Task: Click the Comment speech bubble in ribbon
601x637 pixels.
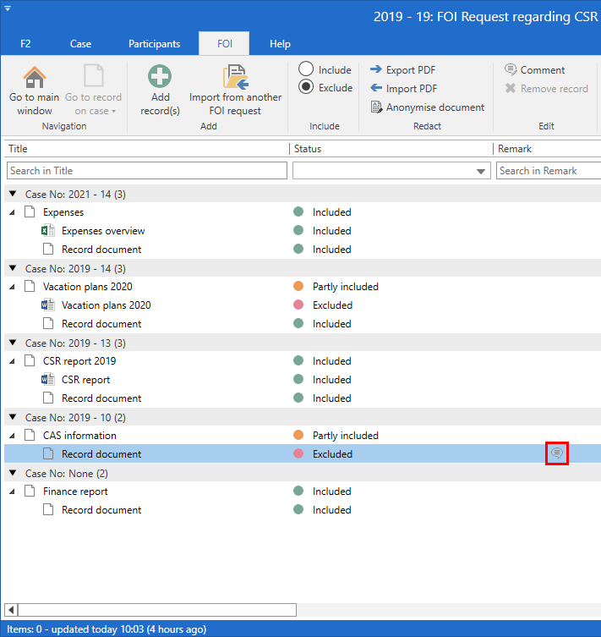Action: [511, 70]
